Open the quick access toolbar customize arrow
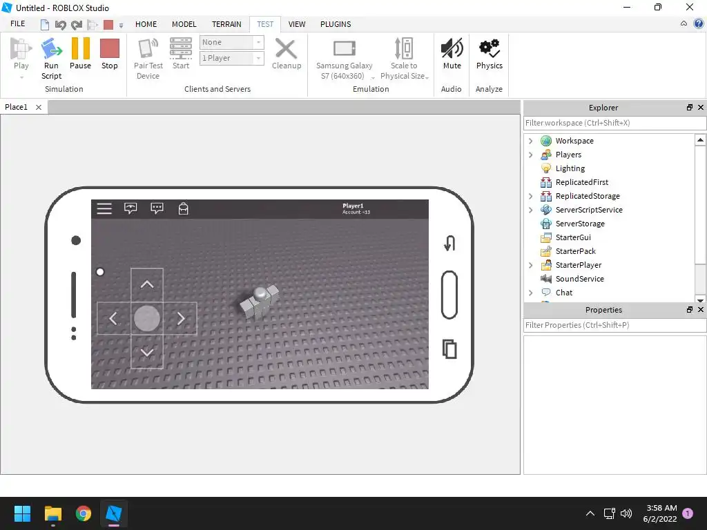This screenshot has height=530, width=707. 122,26
